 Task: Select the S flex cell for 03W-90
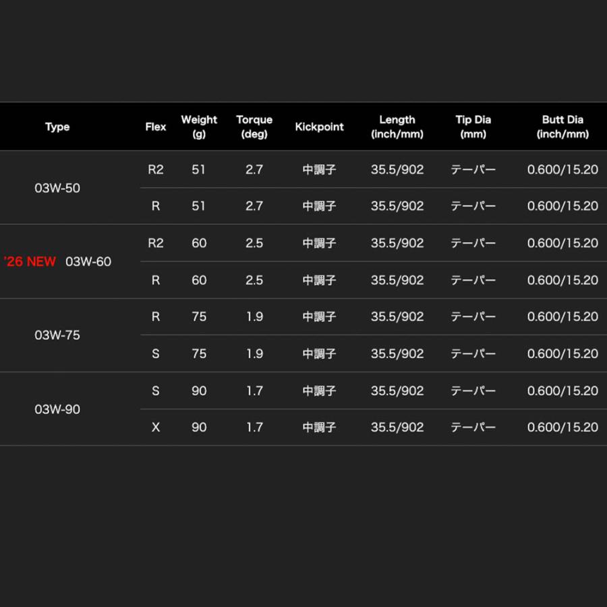pyautogui.click(x=156, y=391)
